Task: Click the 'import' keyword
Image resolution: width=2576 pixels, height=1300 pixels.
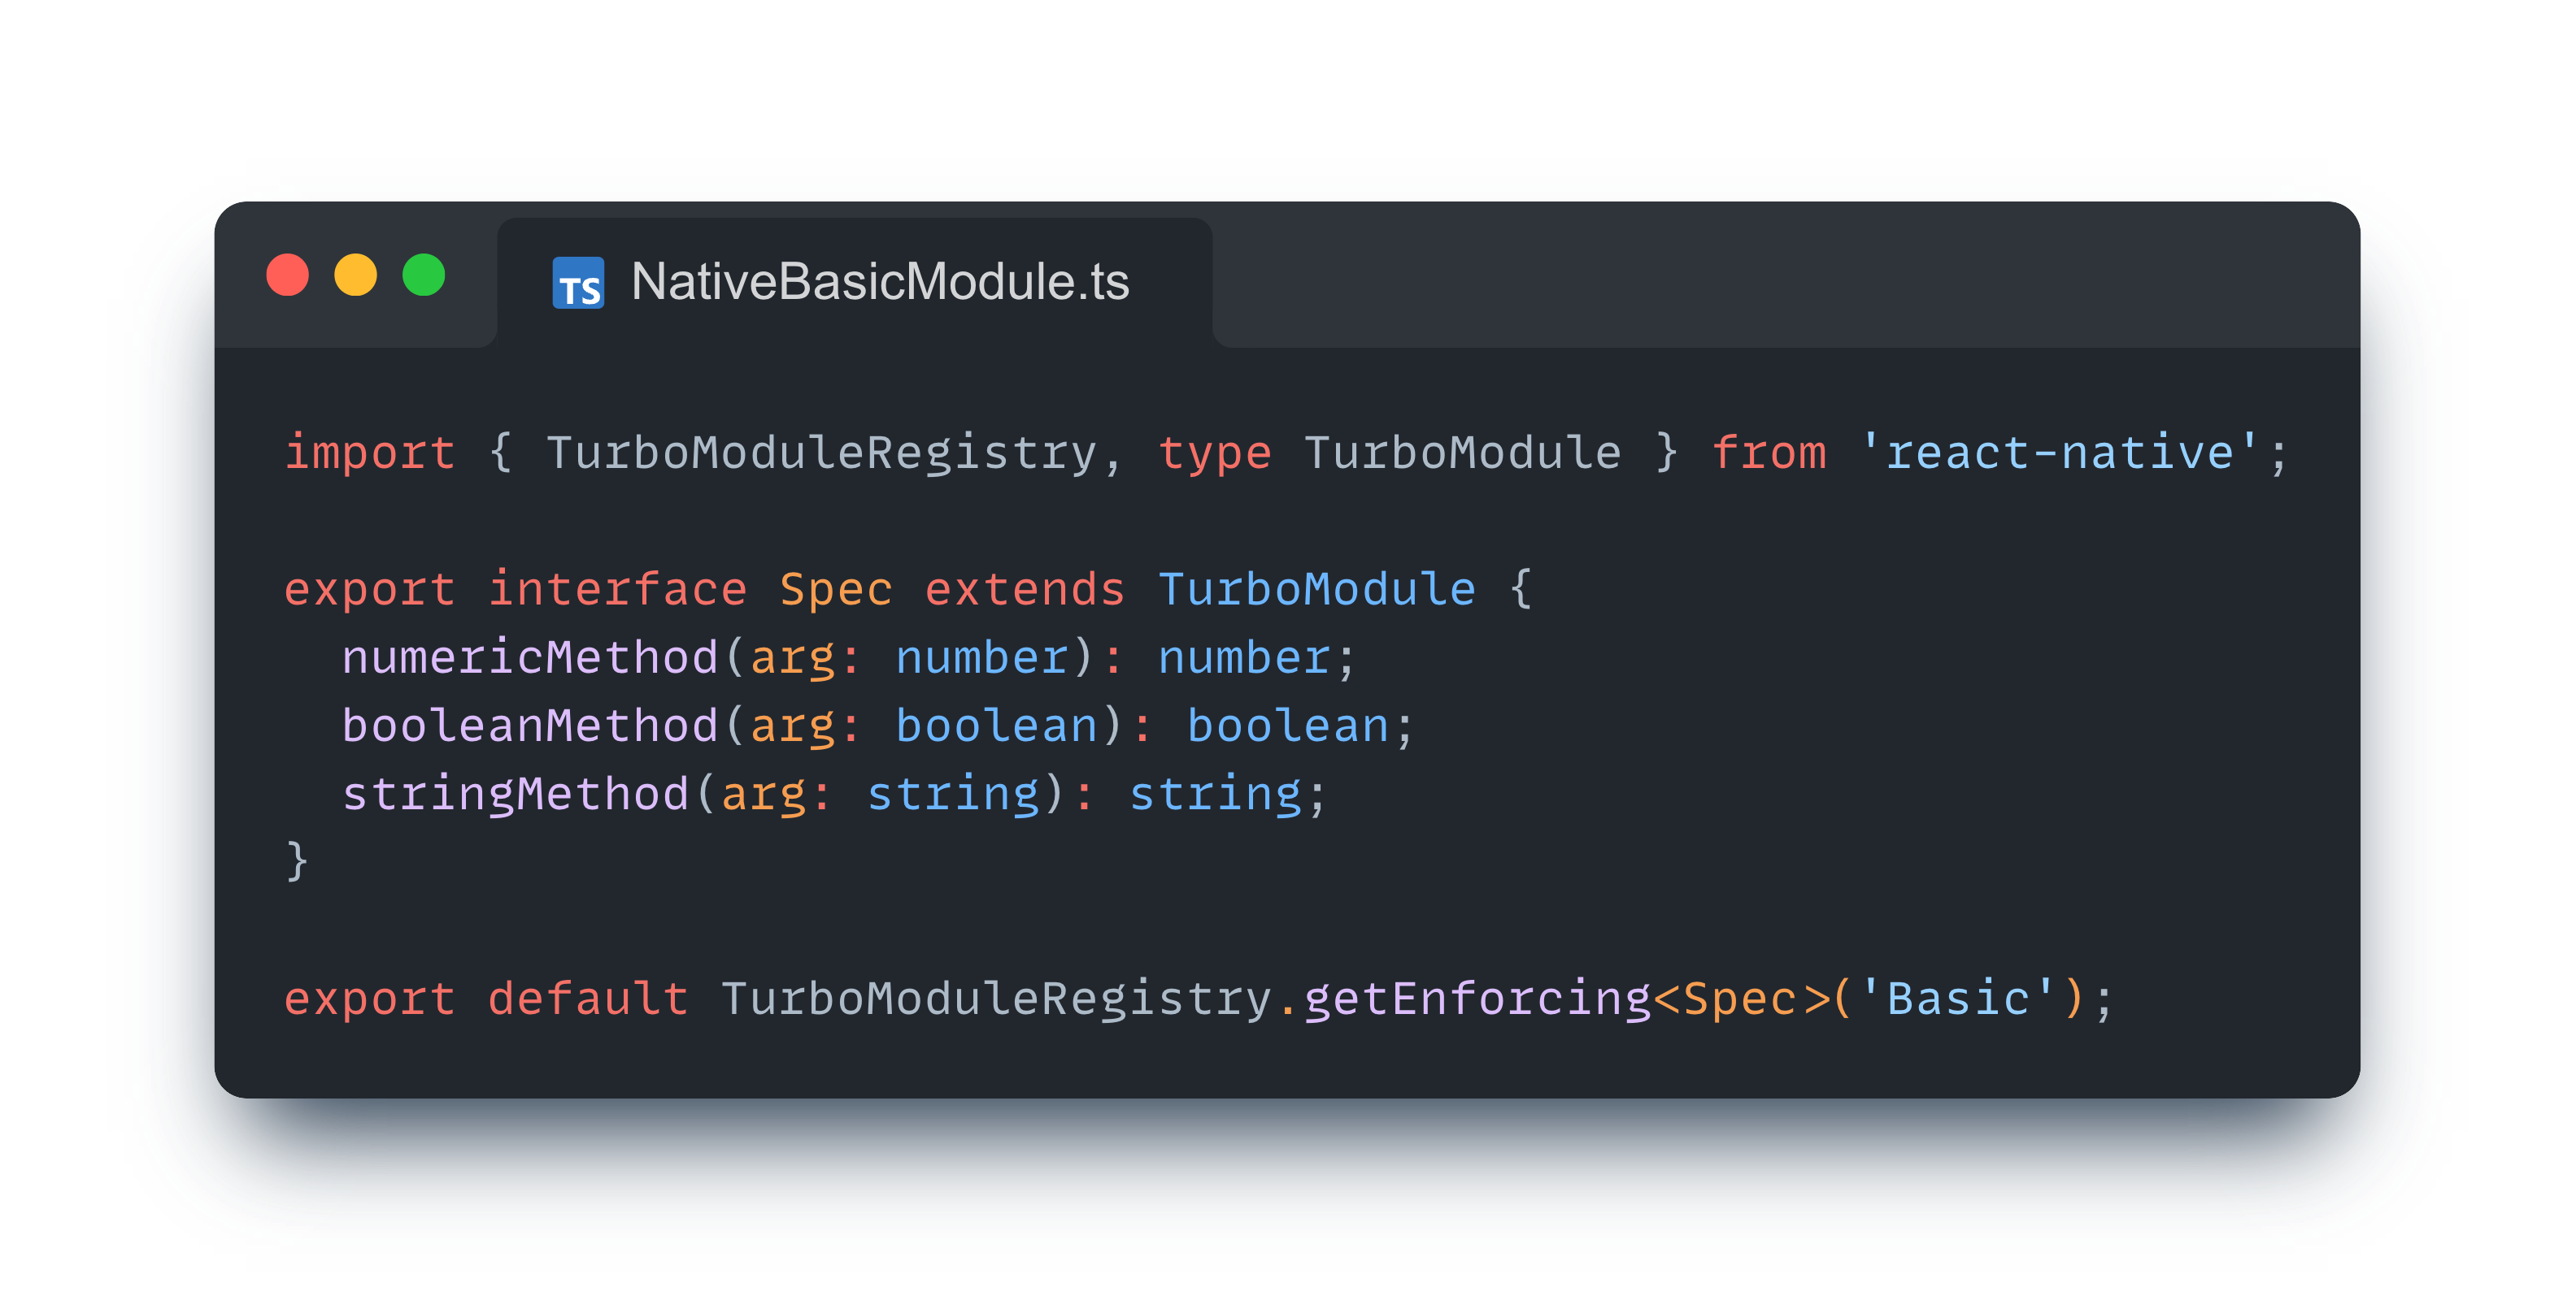Action: (x=369, y=453)
